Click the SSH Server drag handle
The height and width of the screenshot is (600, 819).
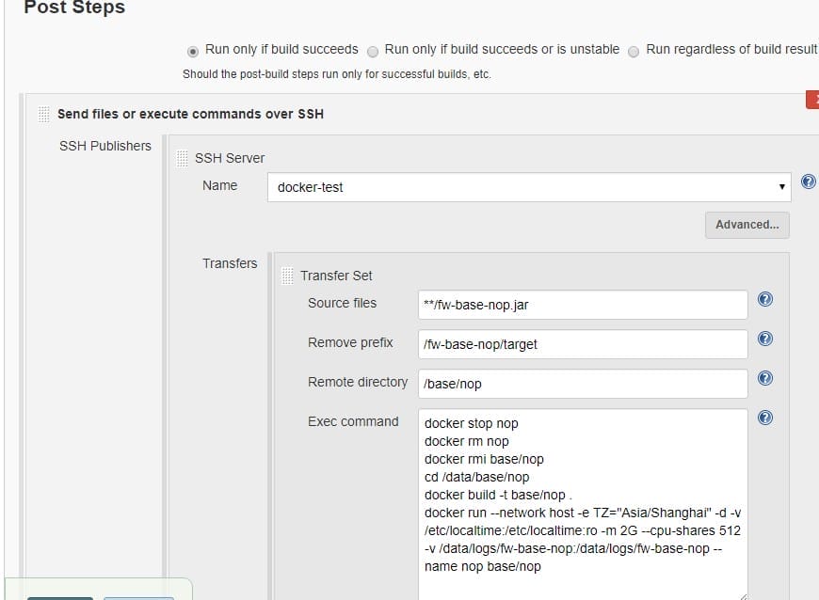[x=183, y=158]
